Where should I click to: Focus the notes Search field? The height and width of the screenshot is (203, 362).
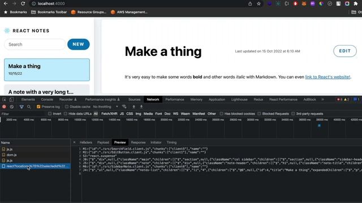click(35, 45)
